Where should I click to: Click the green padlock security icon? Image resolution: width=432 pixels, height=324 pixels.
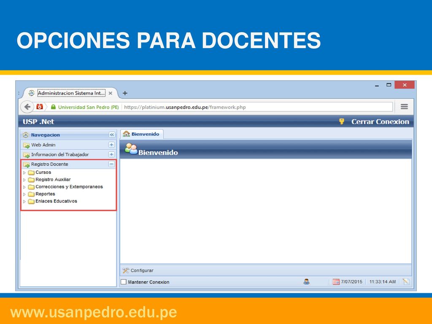[x=54, y=107]
